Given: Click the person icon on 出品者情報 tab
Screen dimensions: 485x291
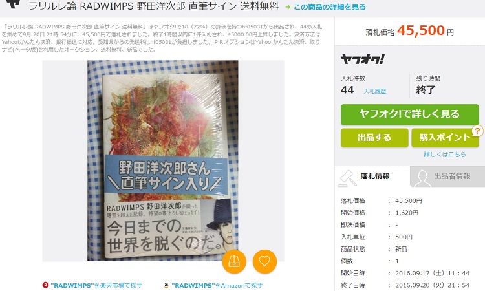Looking at the screenshot, I should [422, 178].
